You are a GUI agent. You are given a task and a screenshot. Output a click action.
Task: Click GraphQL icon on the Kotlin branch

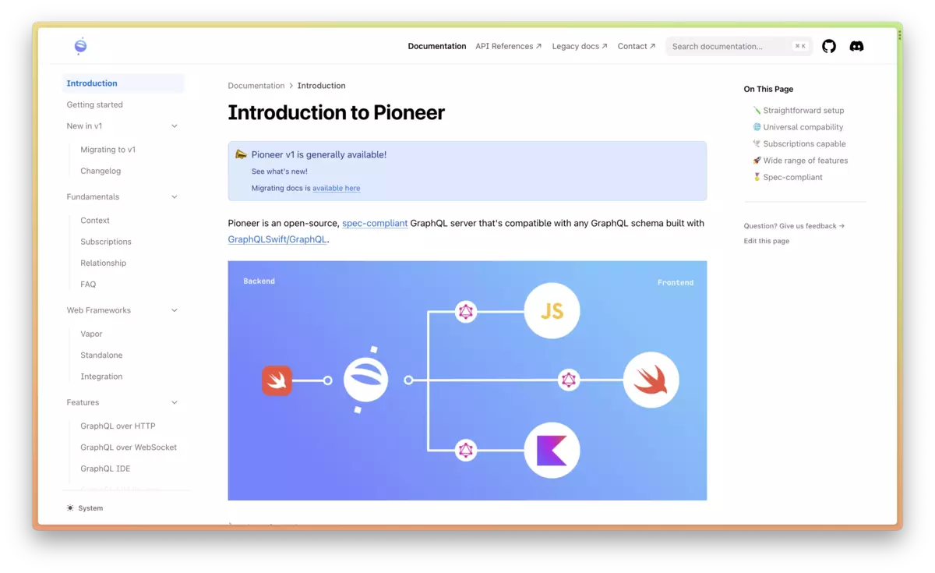[x=466, y=450]
